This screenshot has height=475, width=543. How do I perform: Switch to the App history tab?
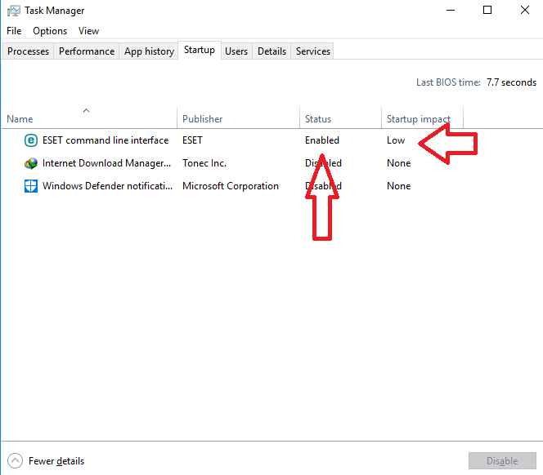(149, 51)
